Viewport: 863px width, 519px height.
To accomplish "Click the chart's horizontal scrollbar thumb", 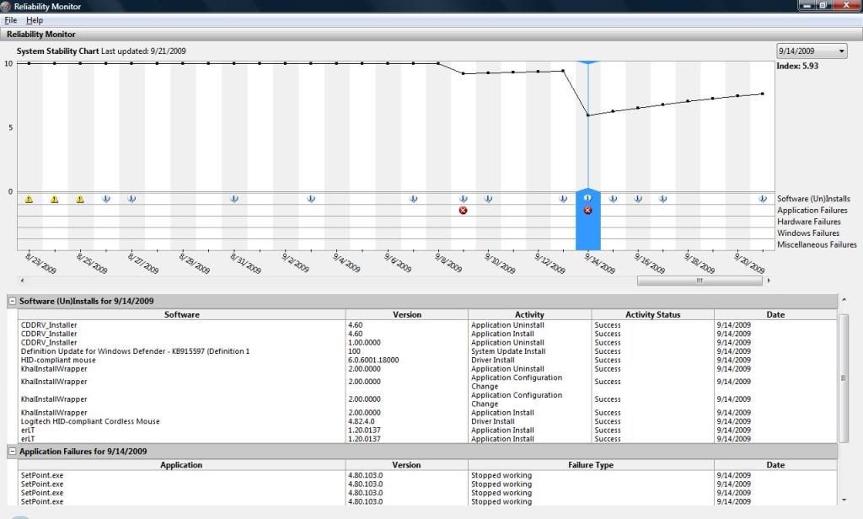I will 699,281.
